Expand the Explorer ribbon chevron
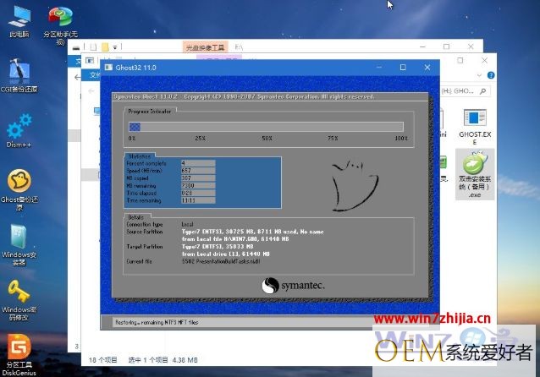This screenshot has height=377, width=540. pos(479,75)
